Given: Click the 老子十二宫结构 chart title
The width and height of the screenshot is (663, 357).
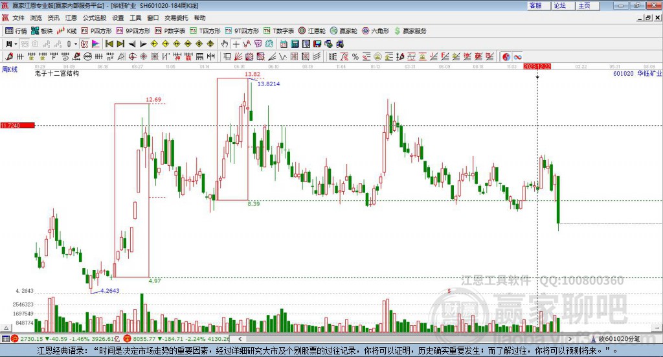Looking at the screenshot, I should [x=57, y=73].
